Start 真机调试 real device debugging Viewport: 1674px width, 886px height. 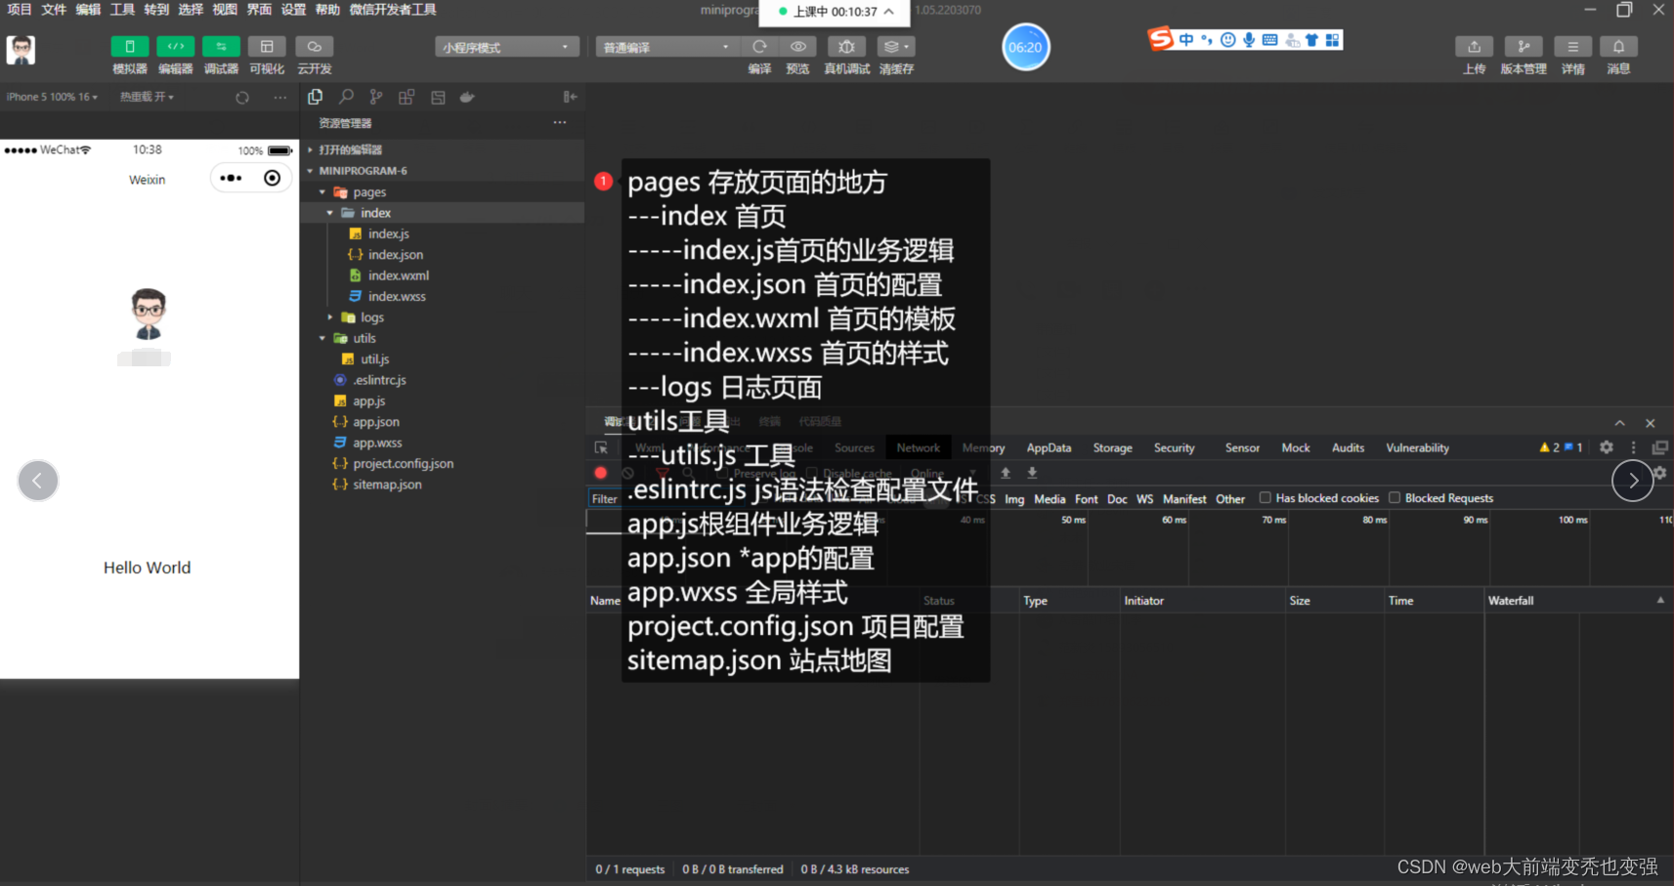pyautogui.click(x=846, y=46)
